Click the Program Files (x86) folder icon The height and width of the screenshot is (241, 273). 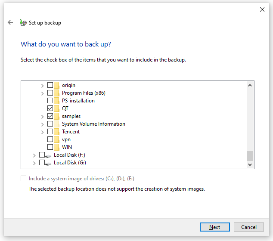coord(56,93)
